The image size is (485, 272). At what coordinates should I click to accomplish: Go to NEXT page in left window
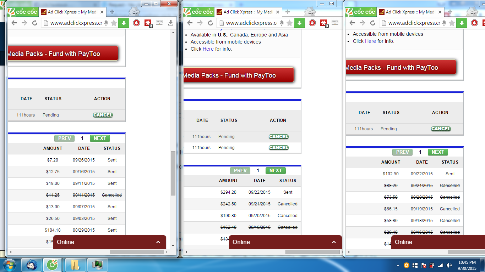coord(100,138)
